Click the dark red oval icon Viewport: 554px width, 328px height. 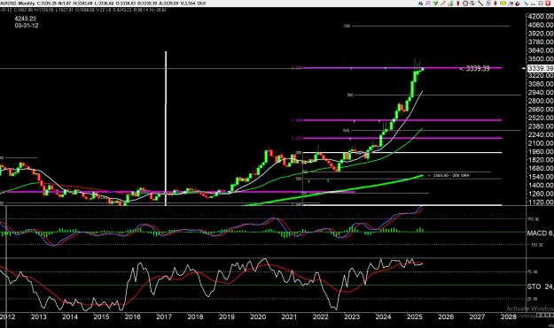(x=458, y=4)
